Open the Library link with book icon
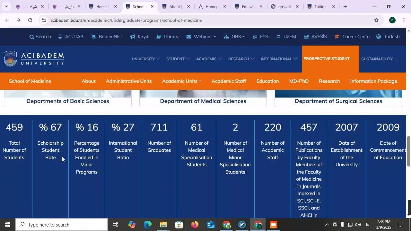Viewport: 411px width, 231px height. (x=167, y=37)
